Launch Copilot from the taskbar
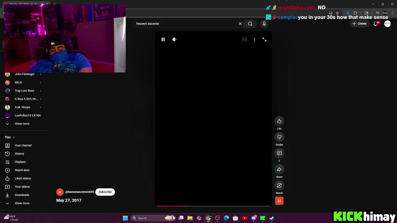The height and width of the screenshot is (223, 397). (199, 218)
